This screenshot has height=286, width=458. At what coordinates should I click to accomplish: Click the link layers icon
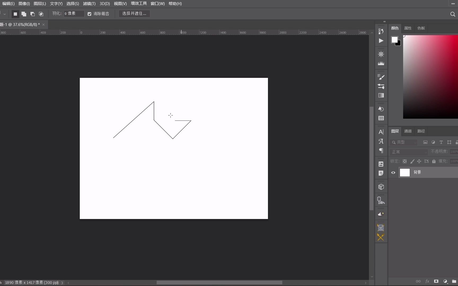[418, 281]
